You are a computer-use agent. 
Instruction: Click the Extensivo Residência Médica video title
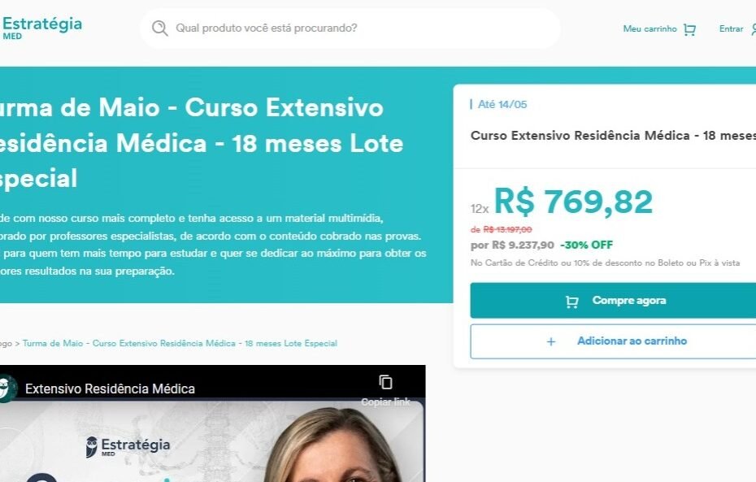(110, 389)
